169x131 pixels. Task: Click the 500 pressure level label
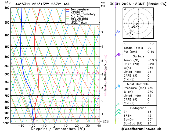[8, 57]
